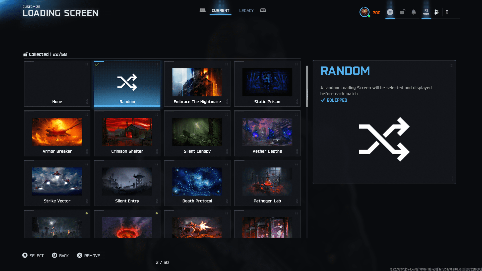Click the RS social button icon
482x271 pixels.
click(x=426, y=12)
